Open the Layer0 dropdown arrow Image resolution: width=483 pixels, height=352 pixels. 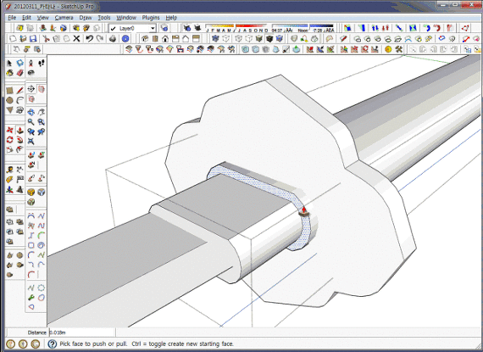tap(153, 28)
